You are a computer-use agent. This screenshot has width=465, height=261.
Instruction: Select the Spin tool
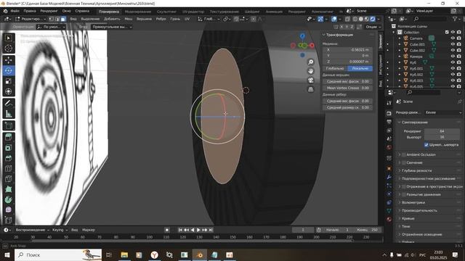point(8,199)
